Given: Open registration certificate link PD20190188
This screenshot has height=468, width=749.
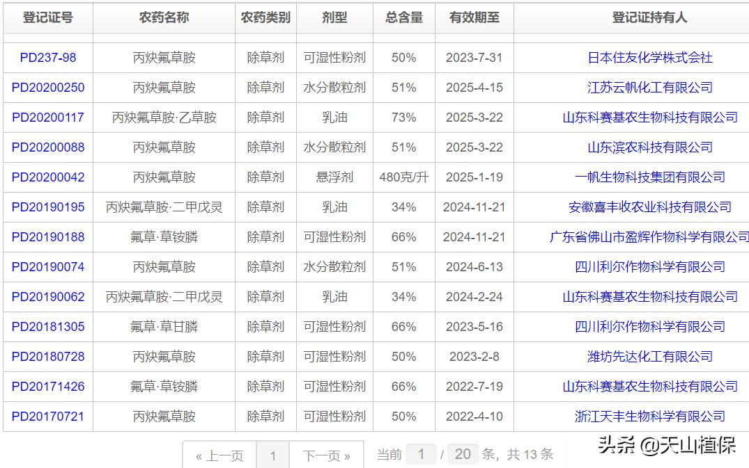Looking at the screenshot, I should (x=46, y=236).
